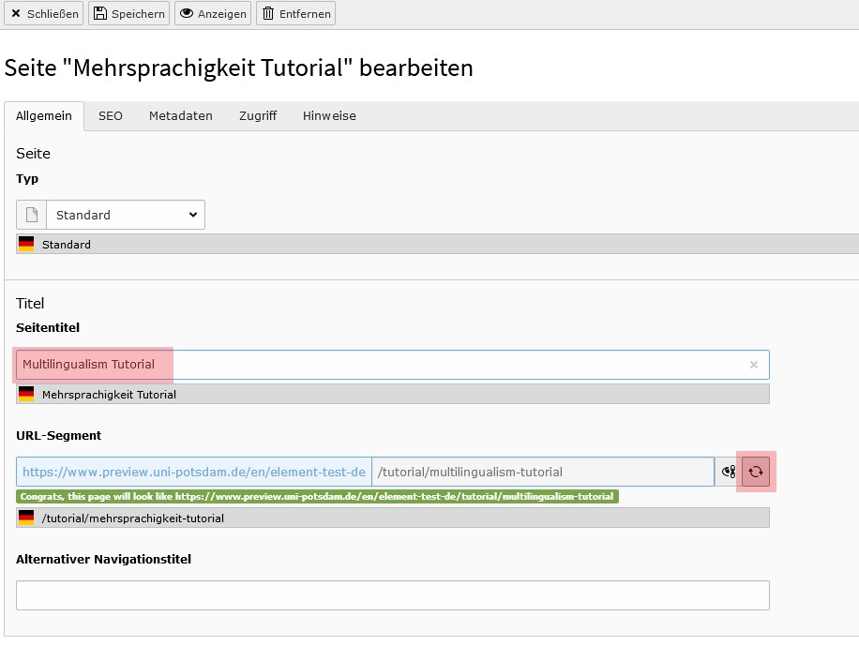Screen dimensions: 859x646
Task: Preview the page using Anzeigen
Action: (213, 13)
